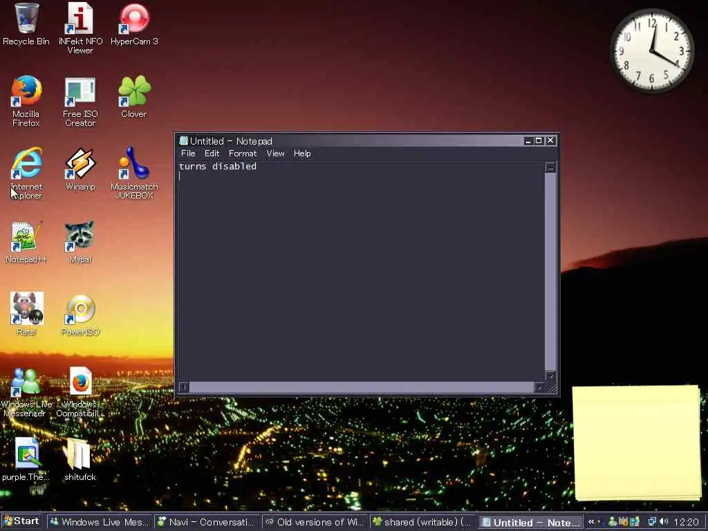Screen dimensions: 708x531
Task: Click inside the Notepad text area
Action: point(361,272)
